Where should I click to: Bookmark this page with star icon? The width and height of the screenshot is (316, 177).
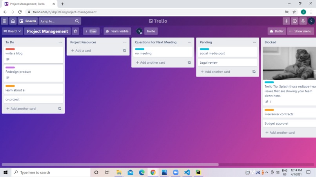point(294,12)
